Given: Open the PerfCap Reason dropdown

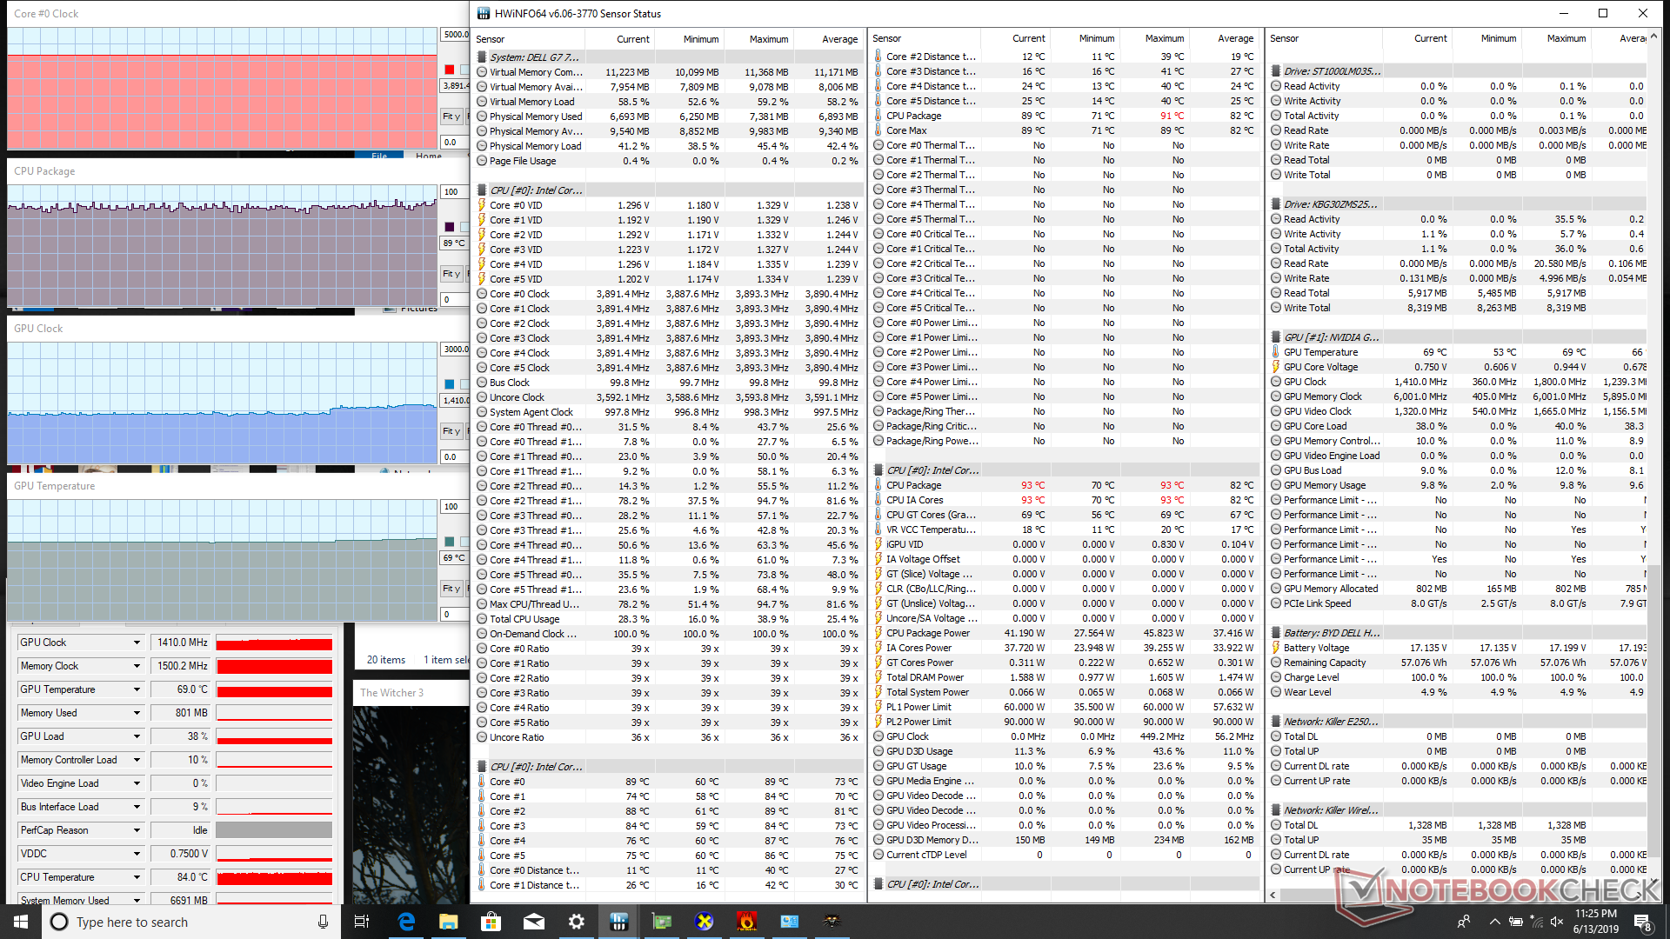Looking at the screenshot, I should (137, 830).
